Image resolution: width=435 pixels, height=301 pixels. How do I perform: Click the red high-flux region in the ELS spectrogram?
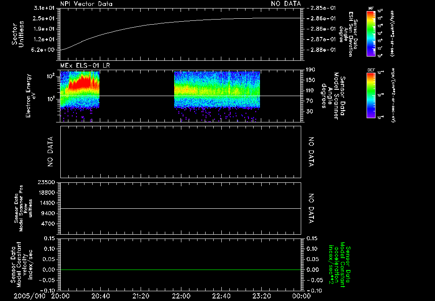pos(80,83)
